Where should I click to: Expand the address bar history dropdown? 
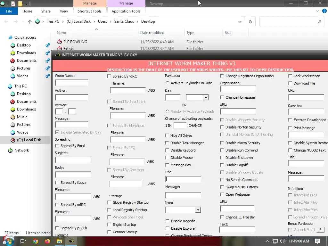coord(240,21)
